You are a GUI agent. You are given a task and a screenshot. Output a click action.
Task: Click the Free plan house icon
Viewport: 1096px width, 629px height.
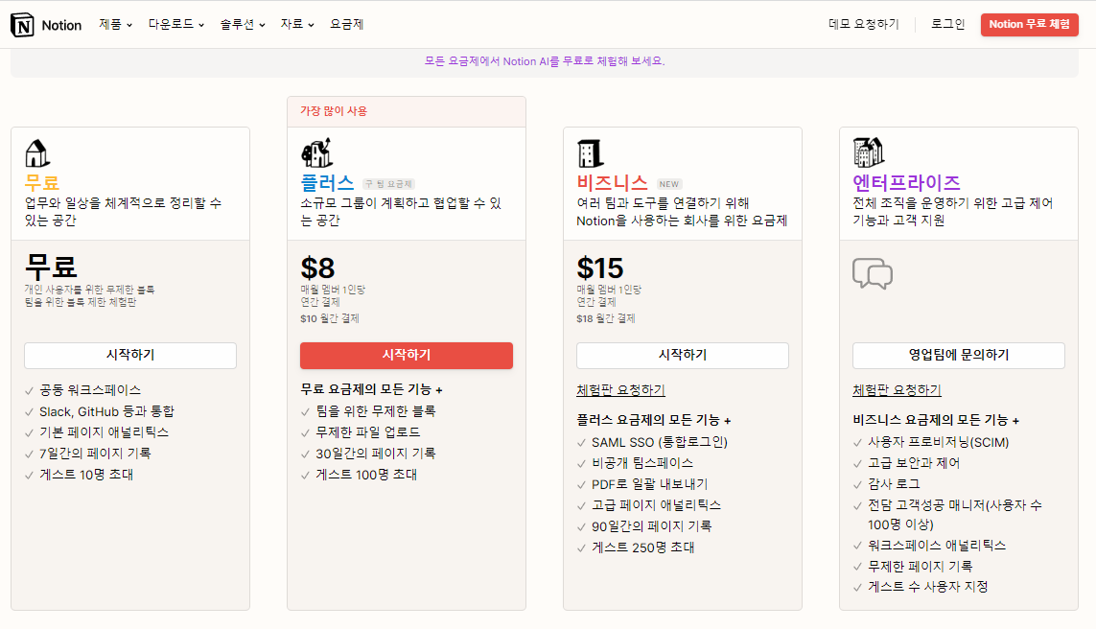tap(37, 153)
